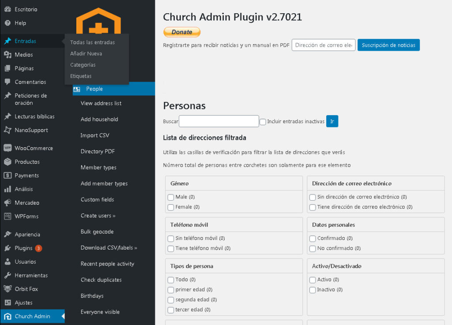Viewport: 452px width, 325px height.
Task: Open the Análisis bar chart icon
Action: point(8,189)
